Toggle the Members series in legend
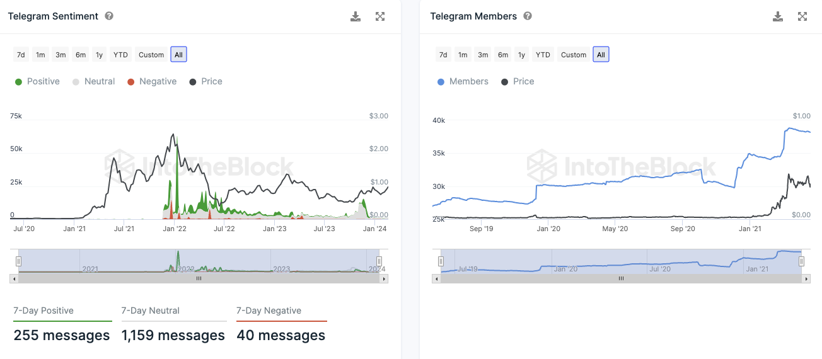Screen dimensions: 822x359 pyautogui.click(x=463, y=81)
